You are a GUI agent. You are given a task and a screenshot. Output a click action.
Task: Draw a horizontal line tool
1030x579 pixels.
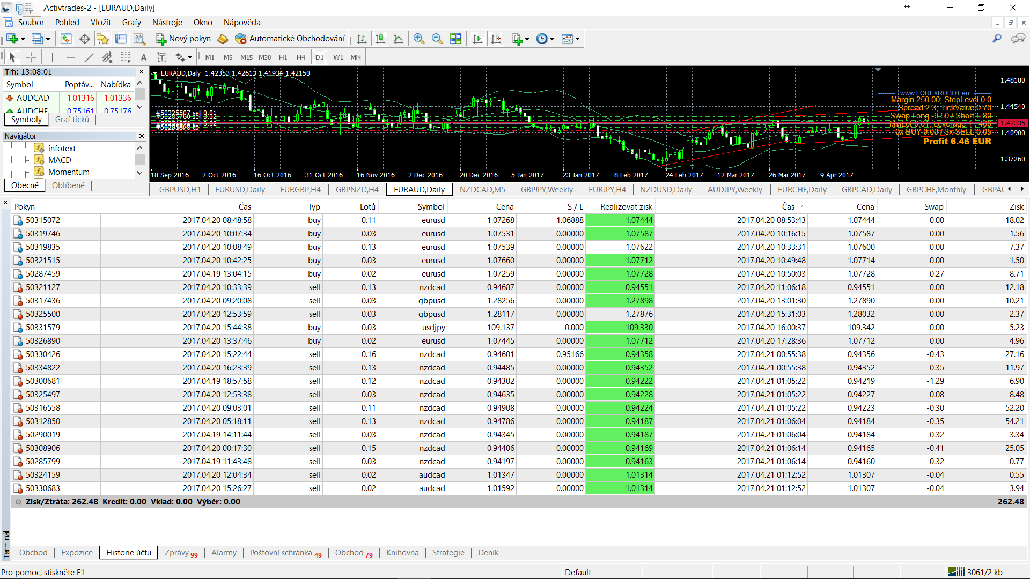click(x=71, y=57)
